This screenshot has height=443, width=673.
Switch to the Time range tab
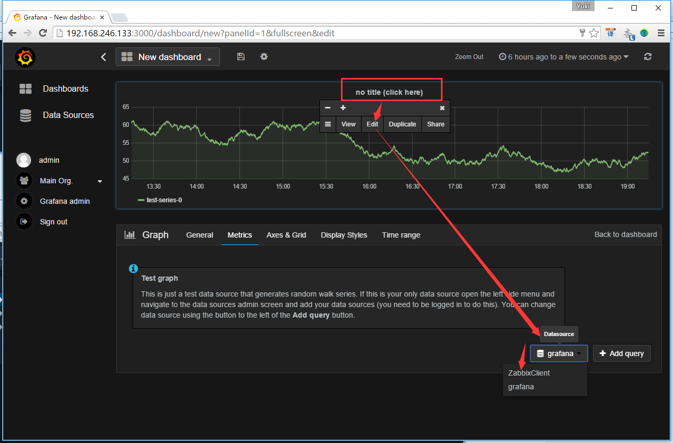[x=401, y=235]
